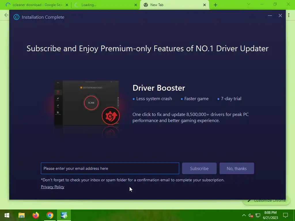Close the New Tab tab
Screen dimensions: 295x221
point(205,5)
